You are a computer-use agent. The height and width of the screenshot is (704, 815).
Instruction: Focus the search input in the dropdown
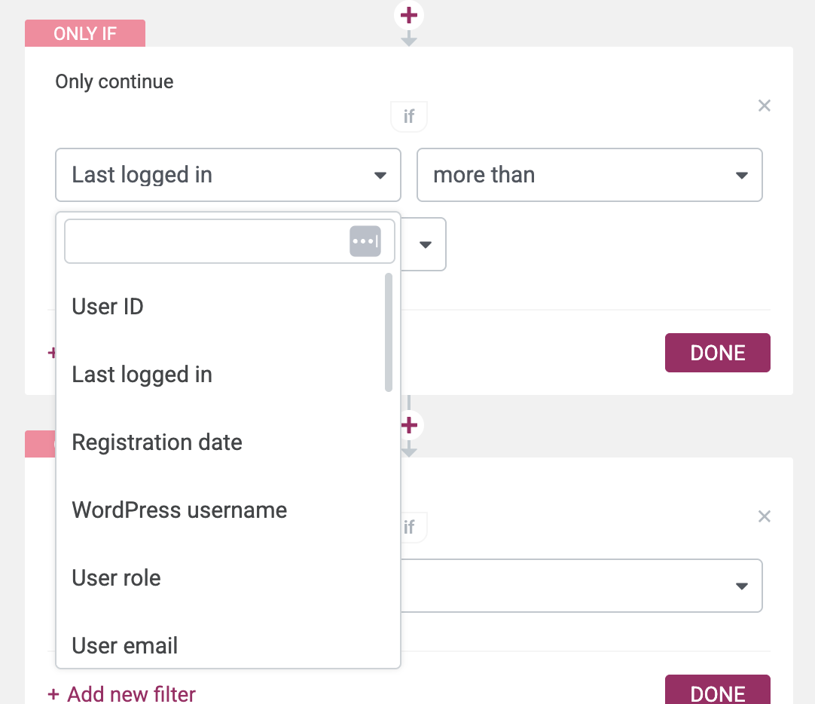tap(205, 241)
